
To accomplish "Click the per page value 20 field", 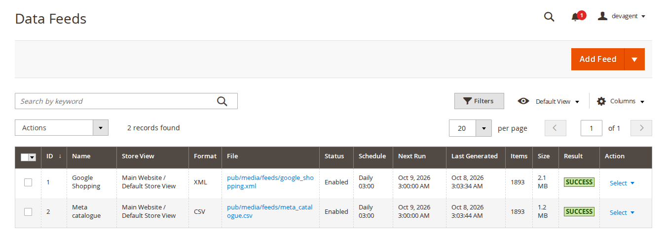I will [x=462, y=128].
